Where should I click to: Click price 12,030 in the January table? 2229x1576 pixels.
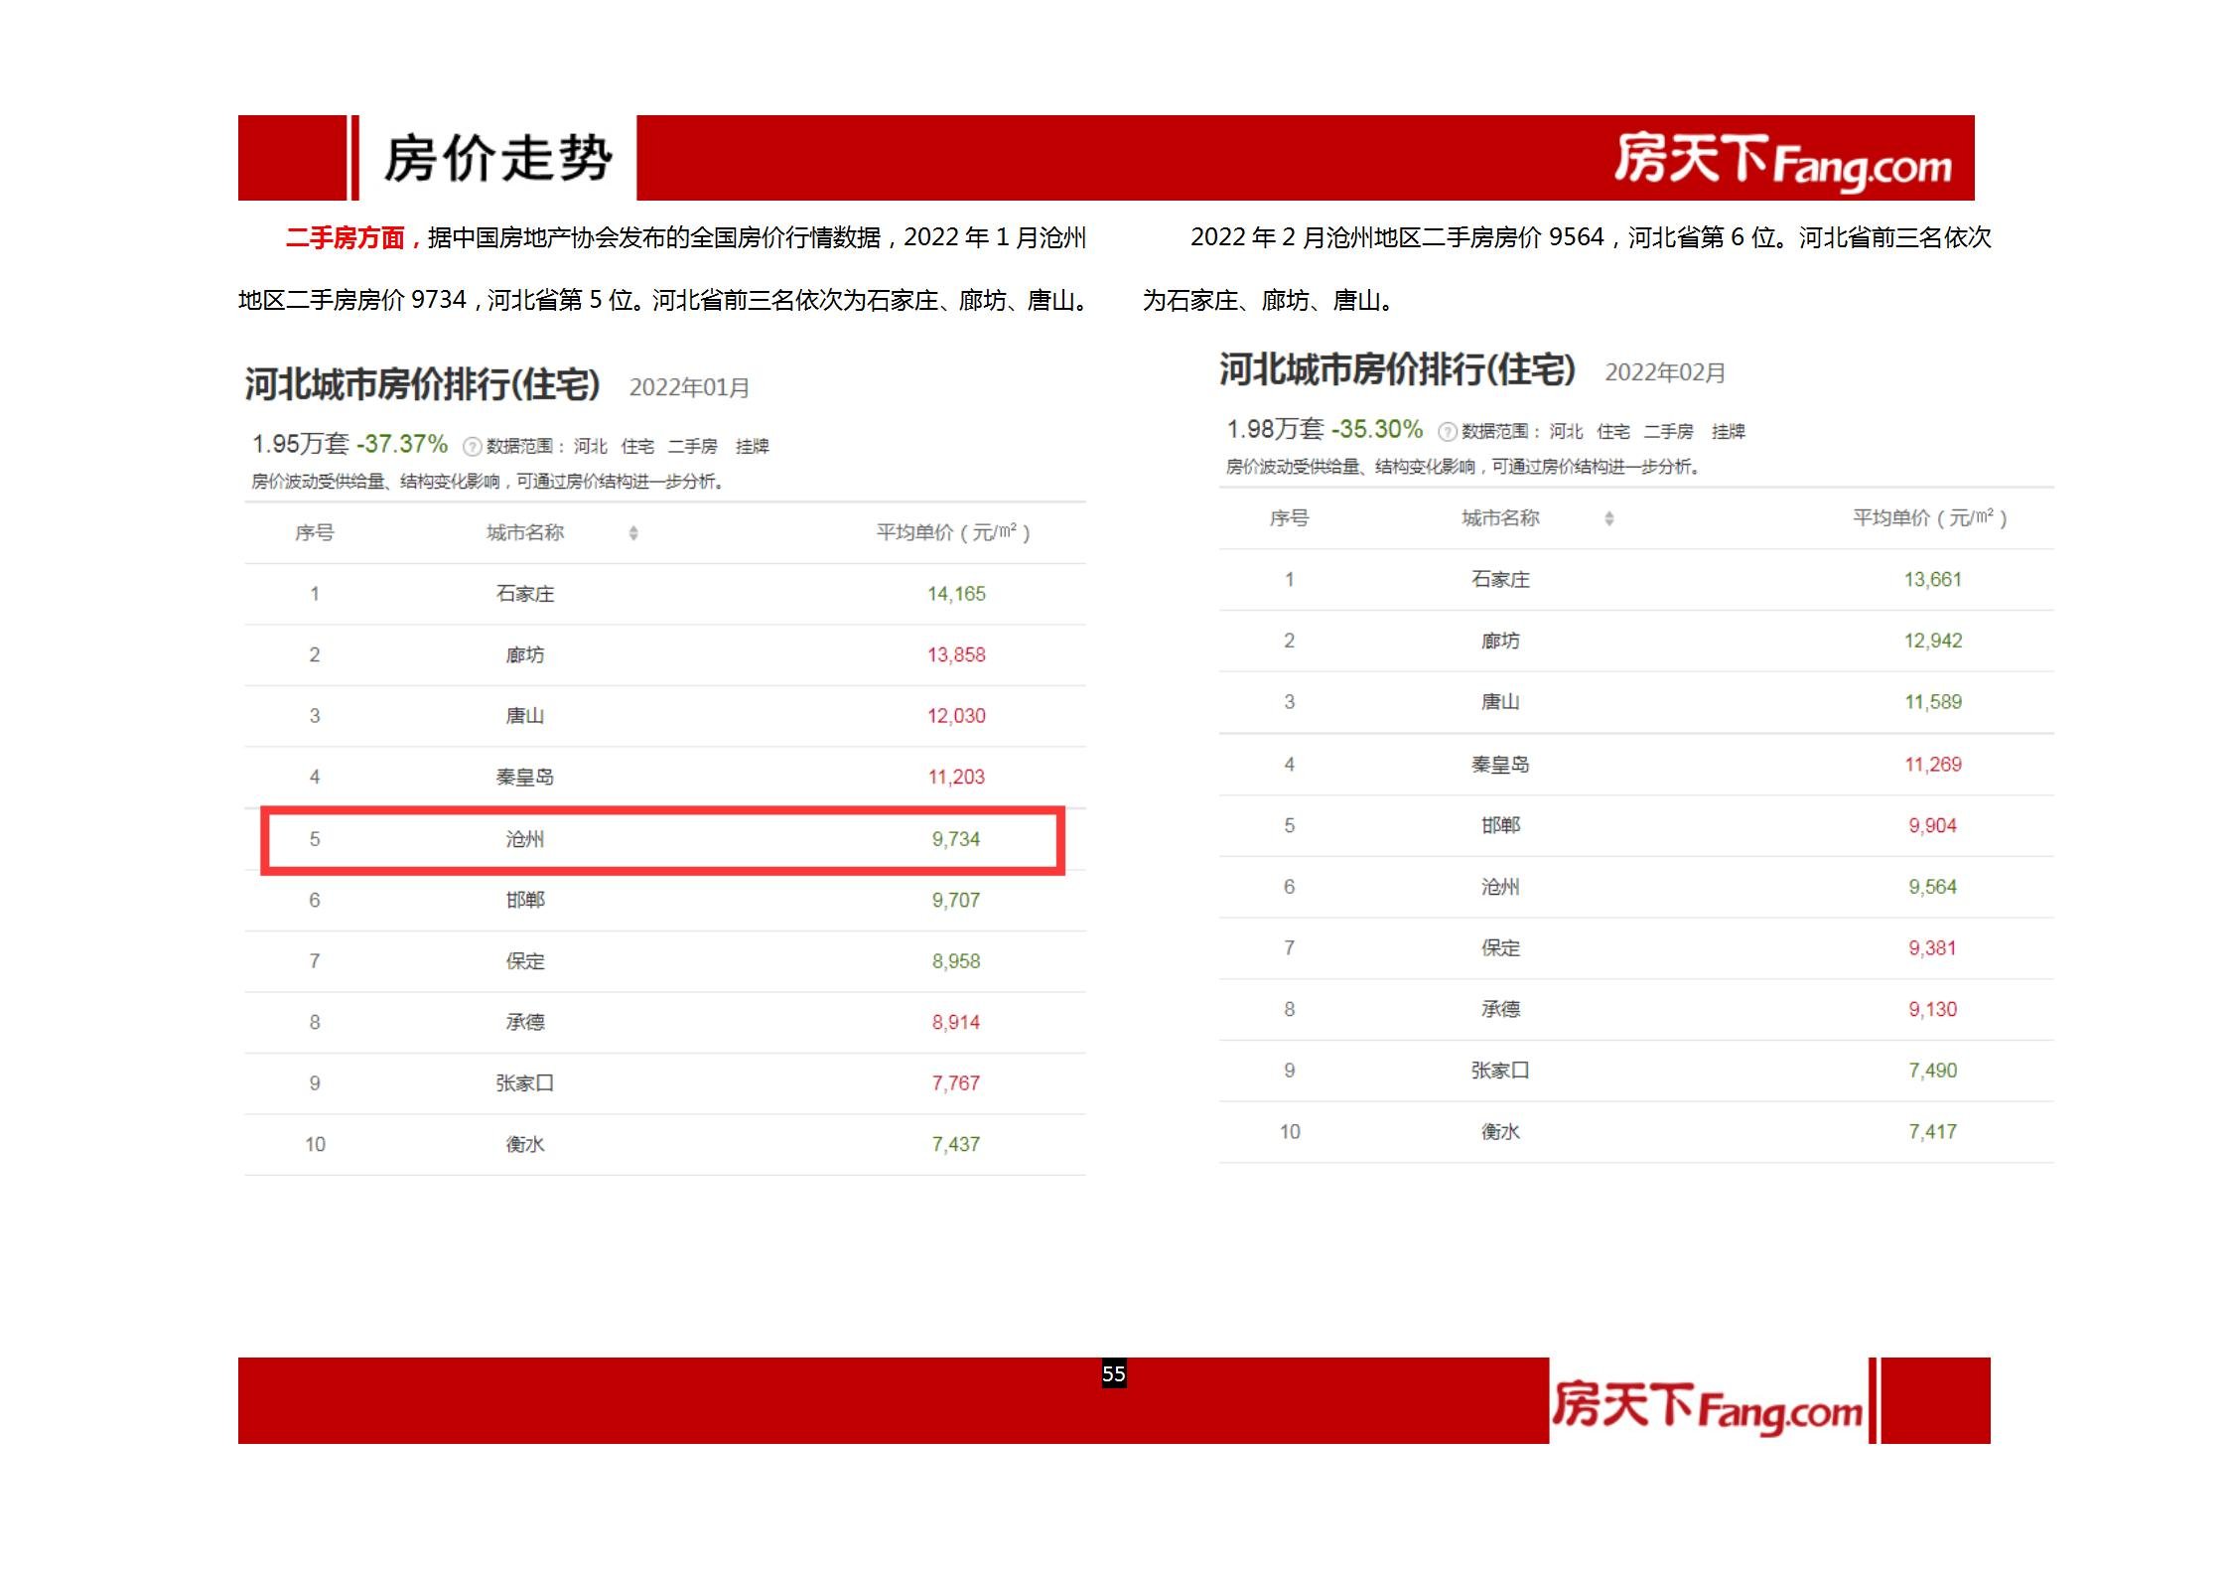tap(956, 716)
